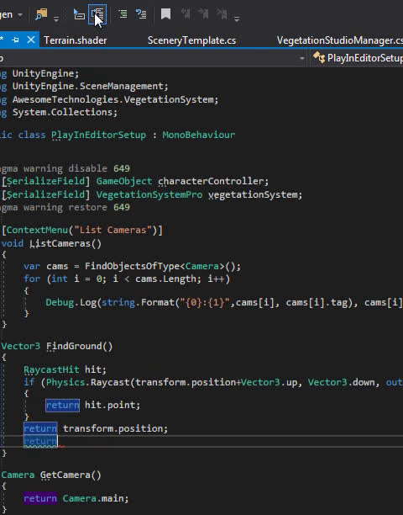Click 'Camera.main;' expression
403x515 pixels.
[x=96, y=498]
